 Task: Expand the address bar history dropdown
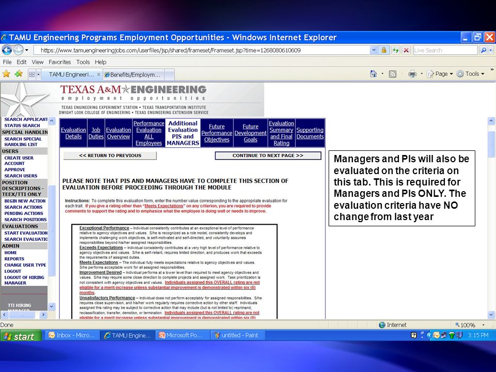point(374,50)
